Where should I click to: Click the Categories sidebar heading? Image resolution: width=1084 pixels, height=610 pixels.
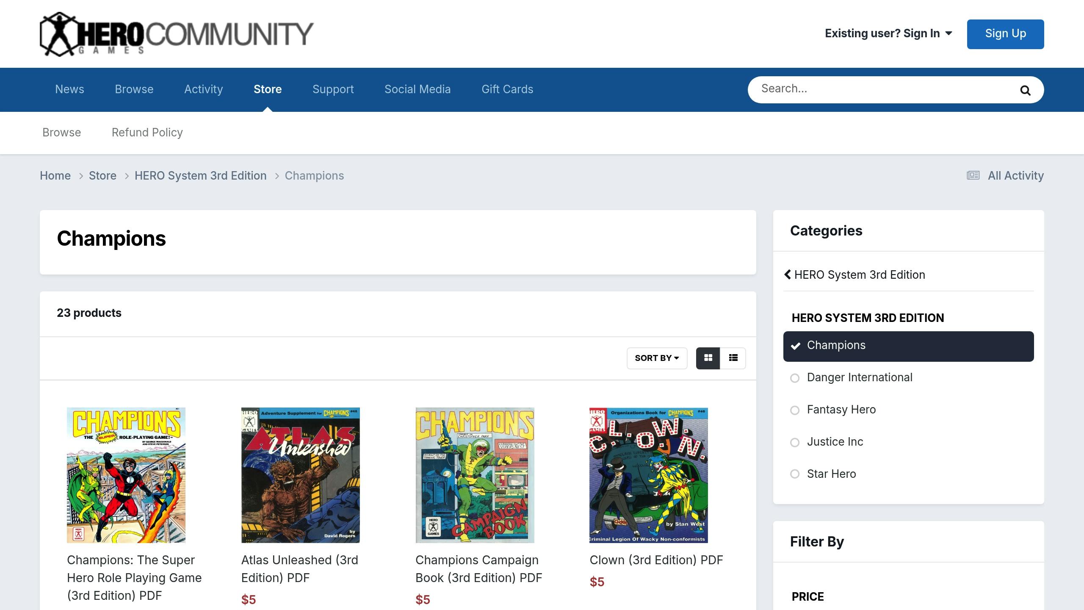(x=826, y=231)
